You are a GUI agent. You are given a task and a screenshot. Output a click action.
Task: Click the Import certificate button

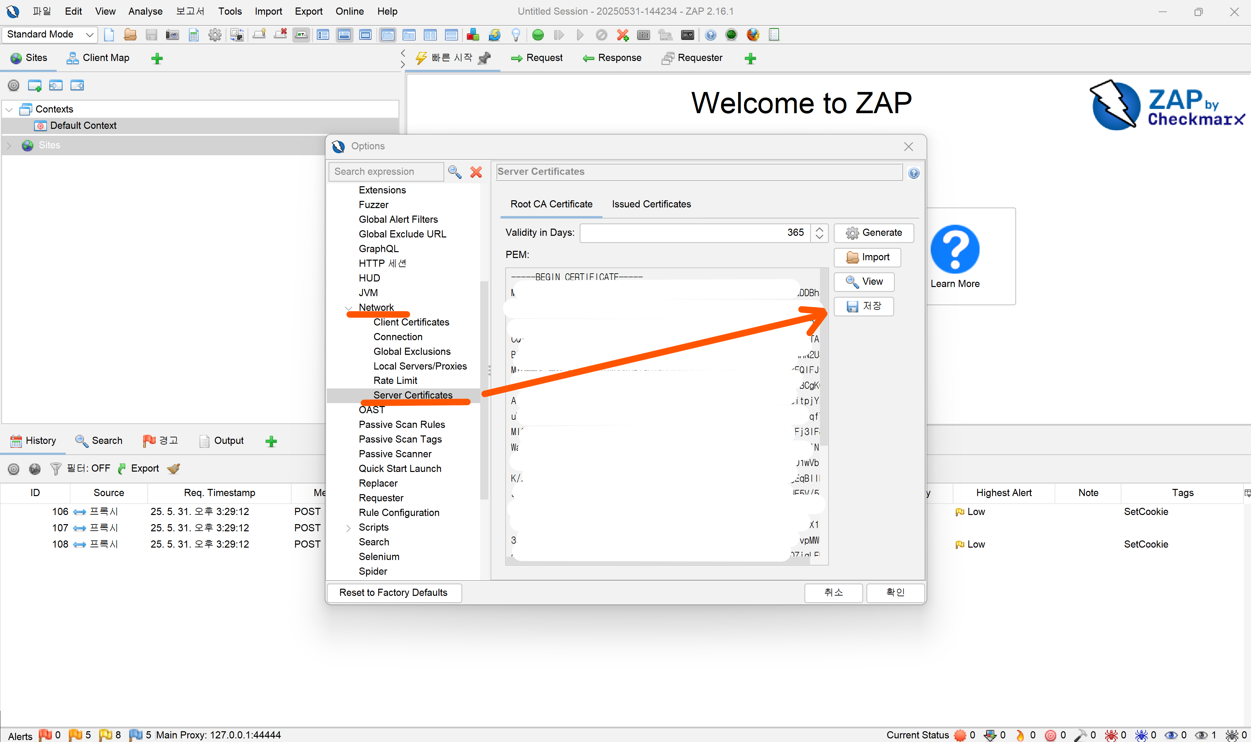click(x=867, y=257)
